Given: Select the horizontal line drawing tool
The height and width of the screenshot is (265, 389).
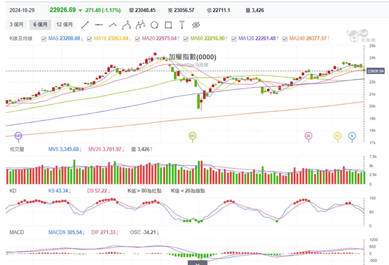Looking at the screenshot, I should pos(99,25).
